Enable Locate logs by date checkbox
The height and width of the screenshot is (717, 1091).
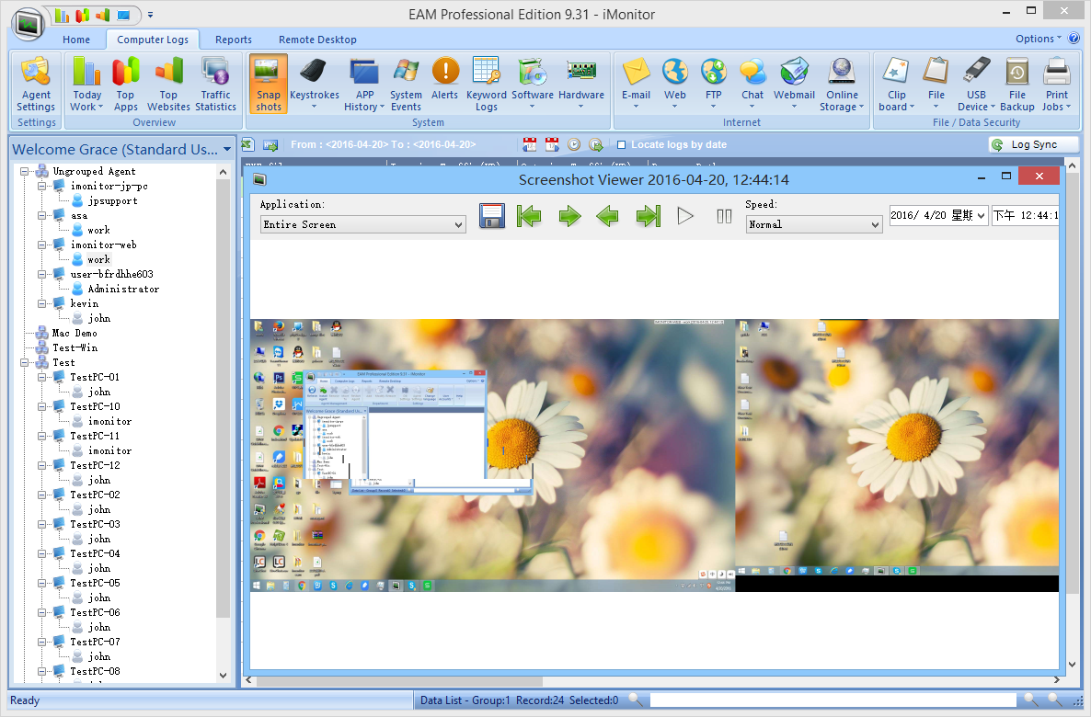pyautogui.click(x=622, y=145)
